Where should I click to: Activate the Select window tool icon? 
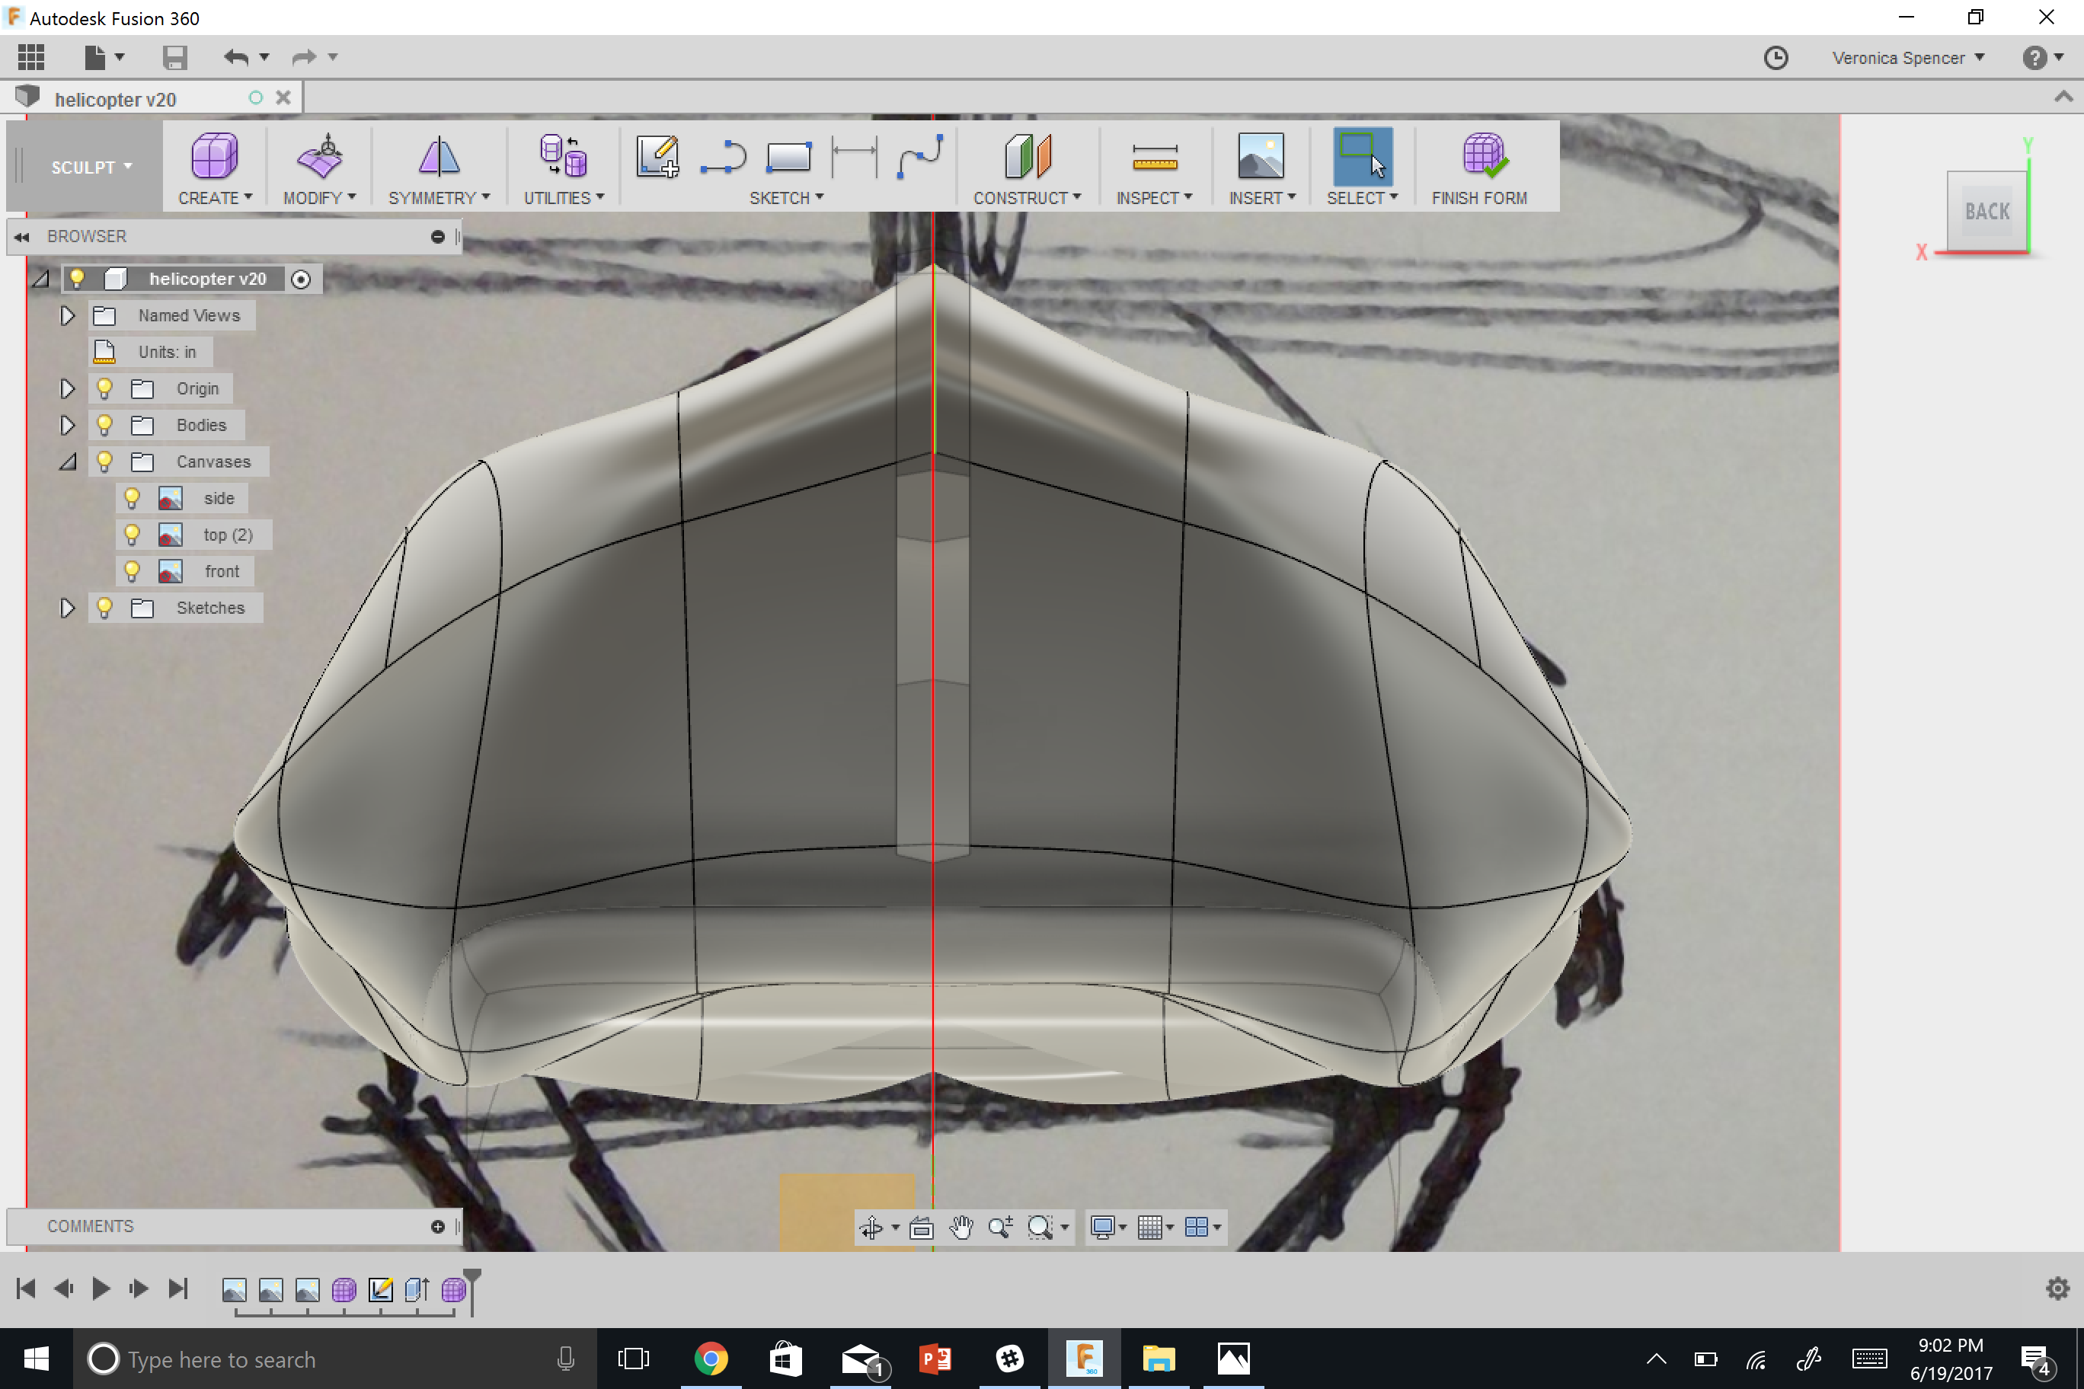[1362, 156]
